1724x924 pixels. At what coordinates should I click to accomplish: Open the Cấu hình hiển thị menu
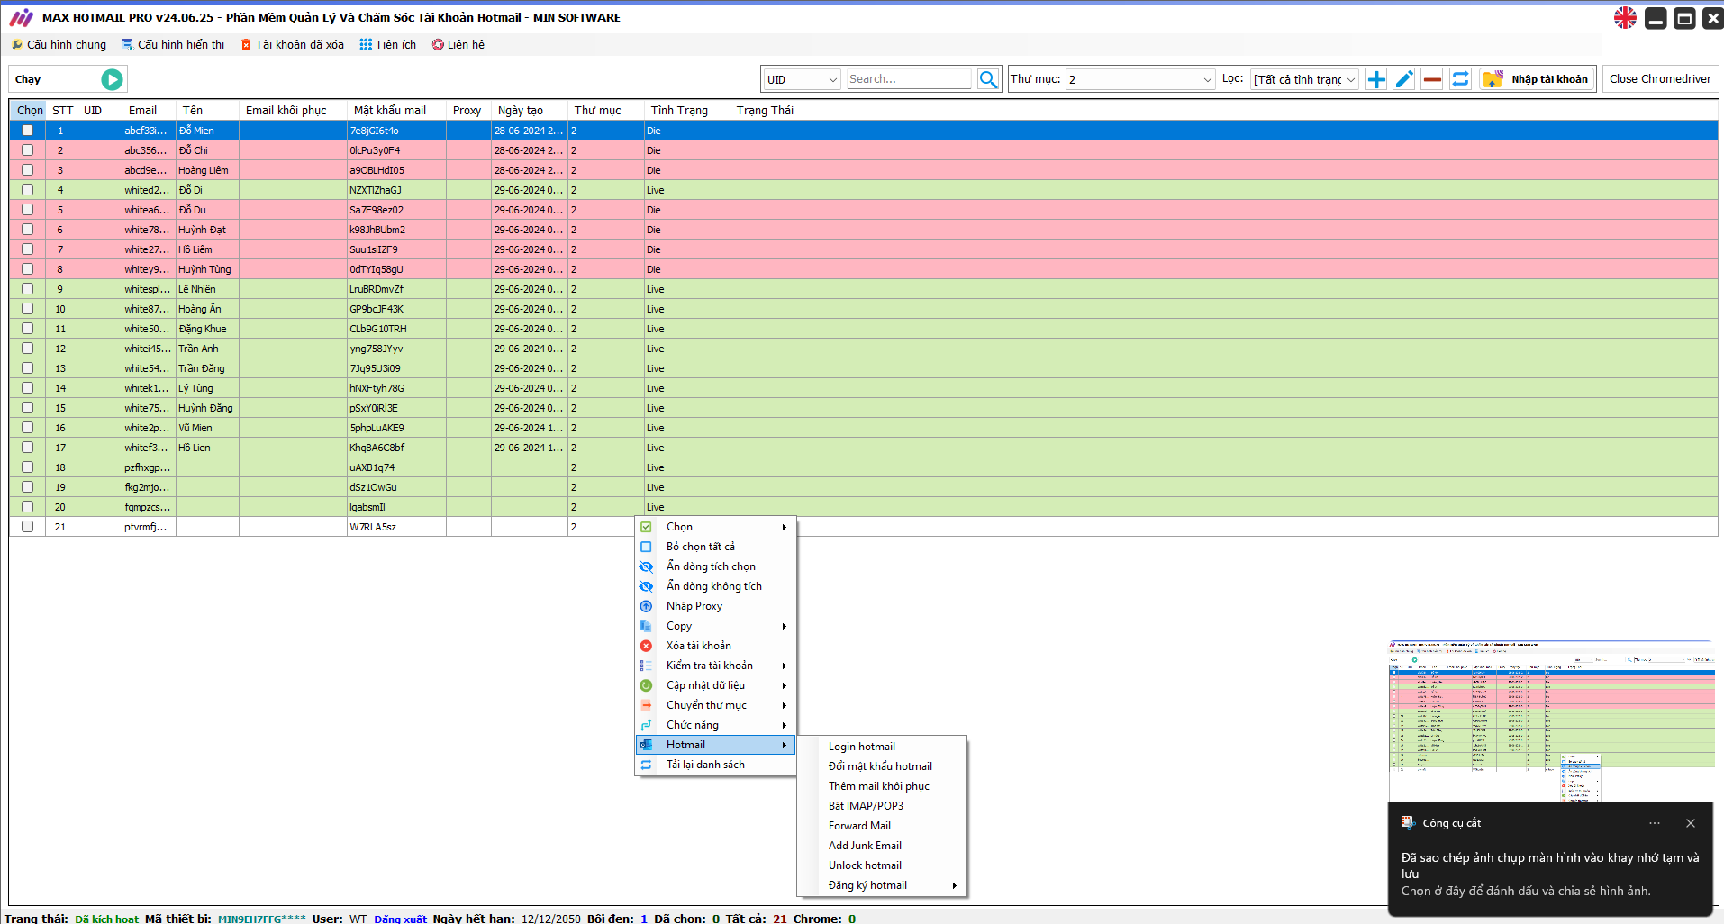click(174, 44)
